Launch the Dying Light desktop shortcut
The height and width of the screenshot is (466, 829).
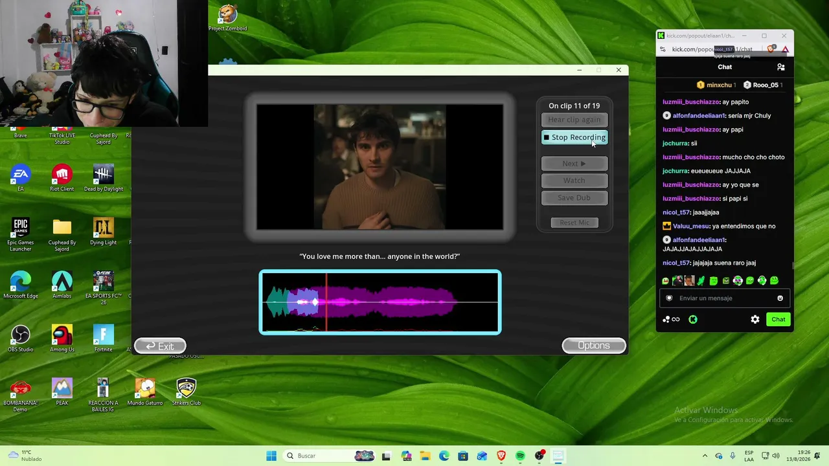104,232
